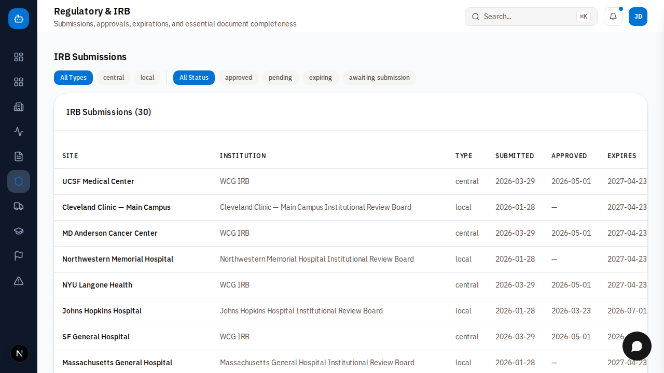Click the SITE column header

[70, 156]
